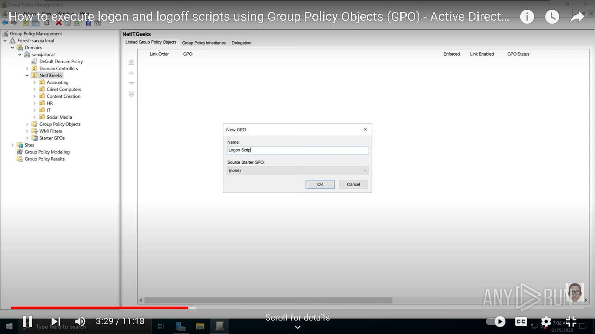
Task: Switch to Group Policy Inheritance tab
Action: tap(204, 43)
